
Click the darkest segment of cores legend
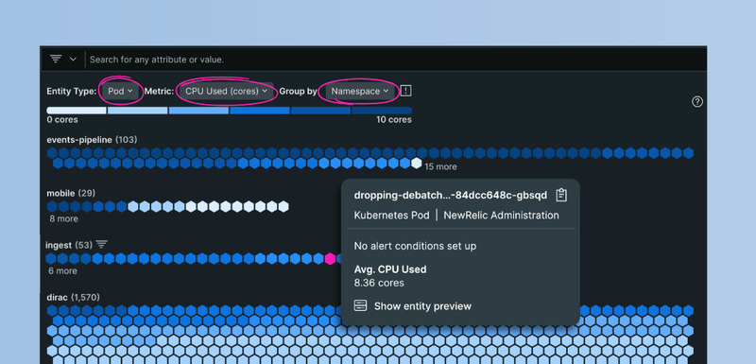click(x=382, y=111)
